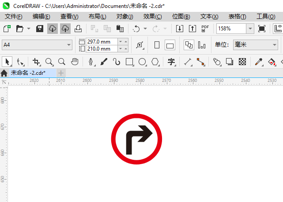Select the Rectangle tool
The height and width of the screenshot is (202, 283).
point(129,62)
